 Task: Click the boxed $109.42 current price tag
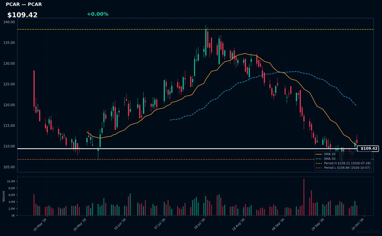click(368, 149)
